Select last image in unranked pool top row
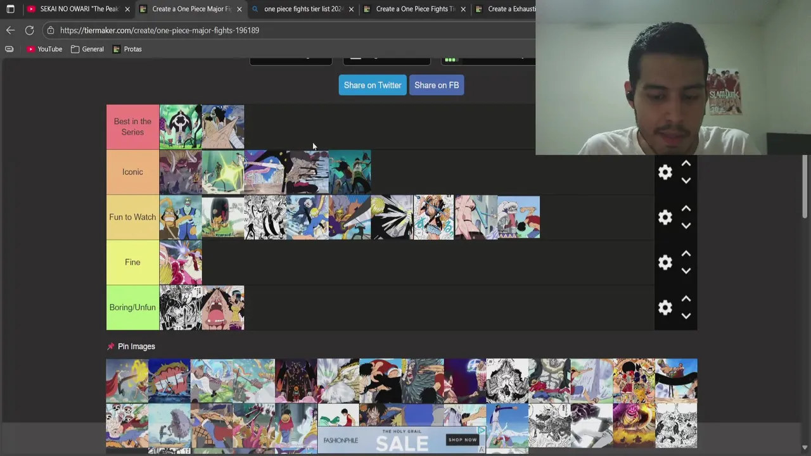 (x=676, y=381)
